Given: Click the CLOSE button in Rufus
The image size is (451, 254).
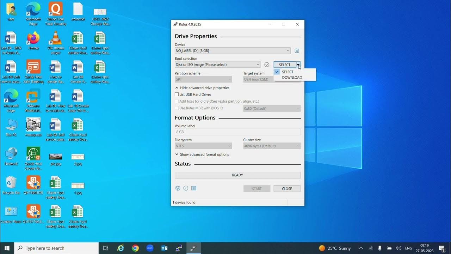Looking at the screenshot, I should [x=287, y=189].
